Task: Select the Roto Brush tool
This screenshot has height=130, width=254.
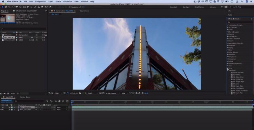Action: pos(46,7)
